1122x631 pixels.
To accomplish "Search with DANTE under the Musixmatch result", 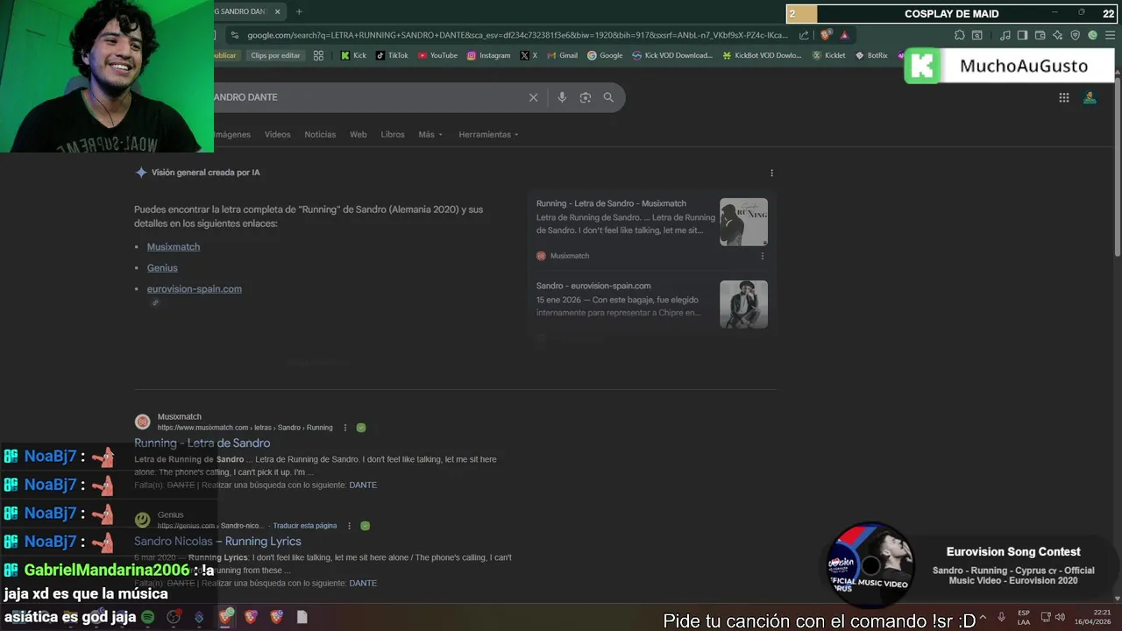I will [x=363, y=486].
